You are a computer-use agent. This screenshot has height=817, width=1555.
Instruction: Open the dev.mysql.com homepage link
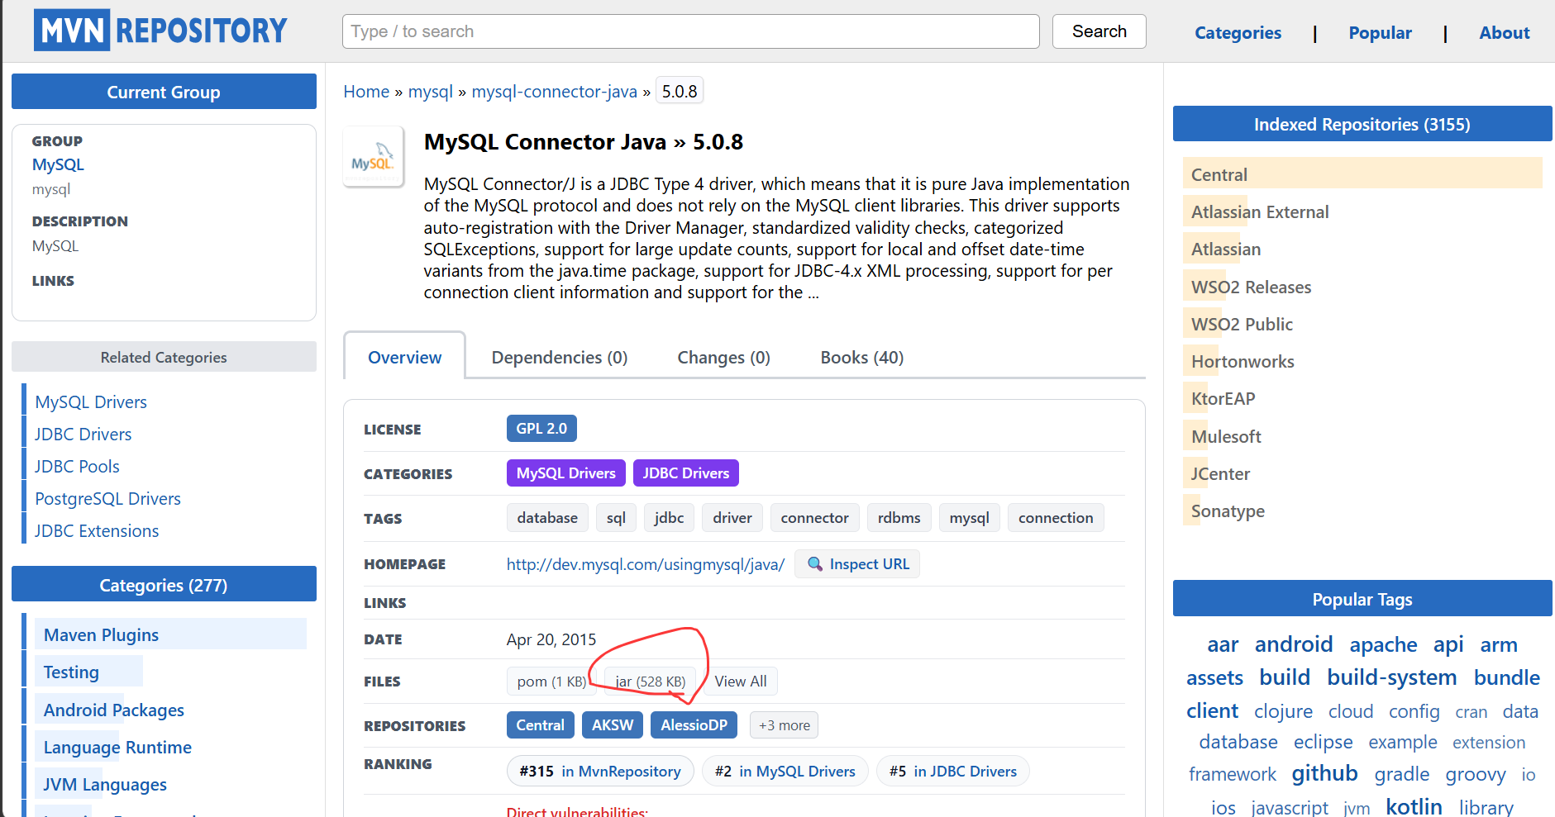click(645, 564)
